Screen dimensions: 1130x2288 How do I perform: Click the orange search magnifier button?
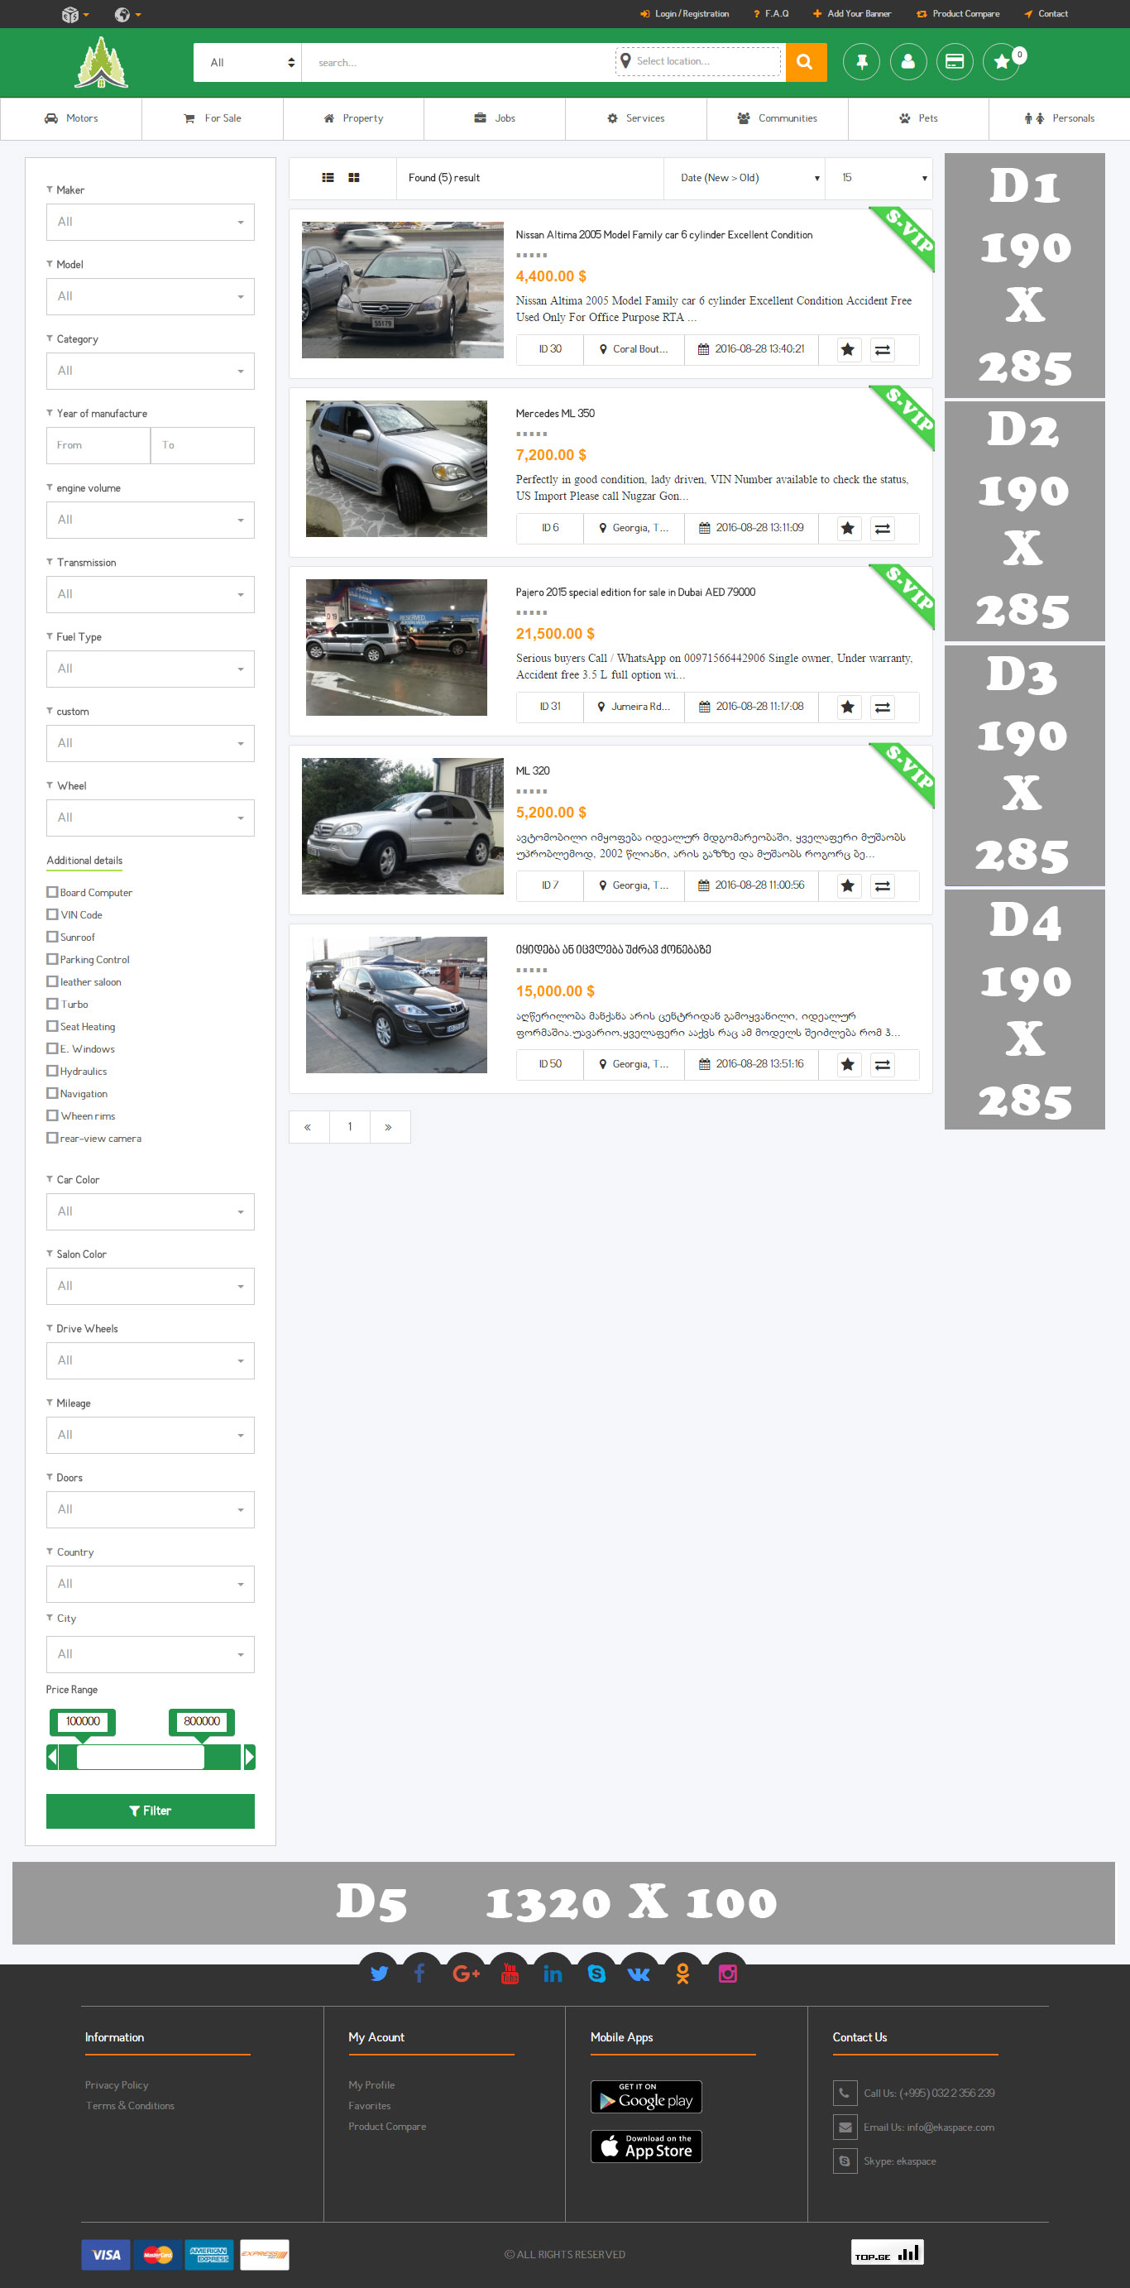(x=805, y=62)
